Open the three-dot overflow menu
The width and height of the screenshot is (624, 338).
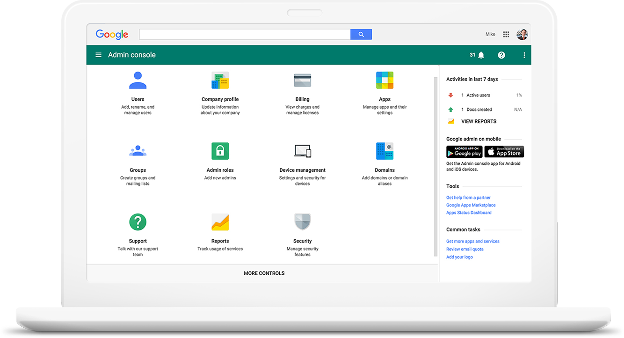coord(524,55)
